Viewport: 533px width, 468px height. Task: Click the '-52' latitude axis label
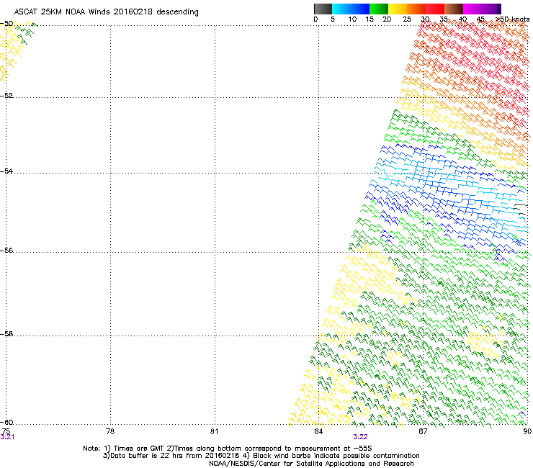pyautogui.click(x=6, y=96)
